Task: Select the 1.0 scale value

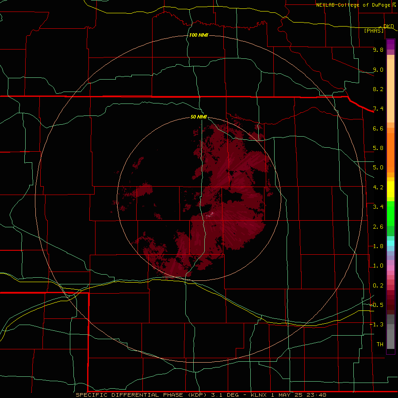Action: point(378,266)
